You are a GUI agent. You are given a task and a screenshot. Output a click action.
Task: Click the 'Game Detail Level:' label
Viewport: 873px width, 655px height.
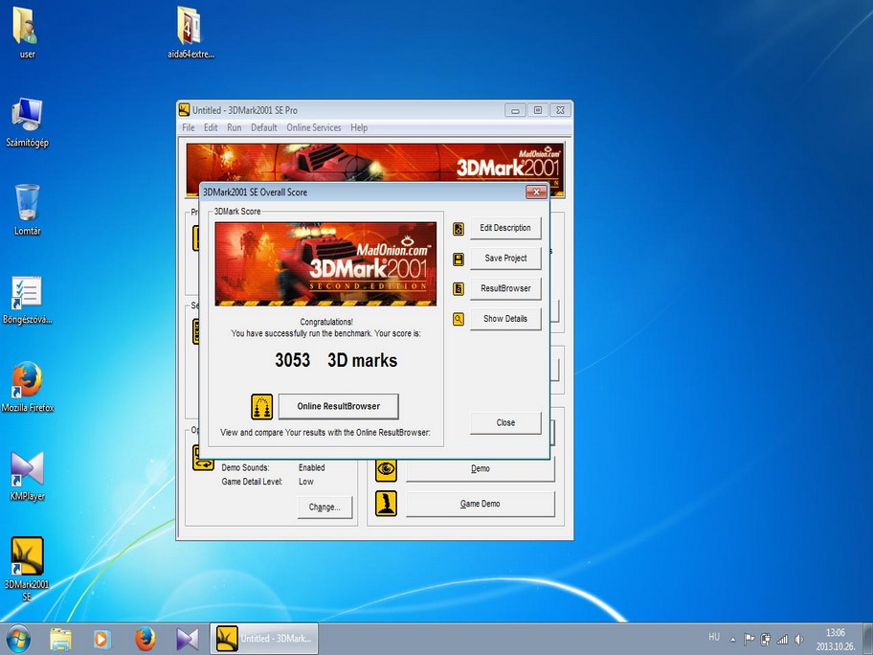pyautogui.click(x=252, y=482)
